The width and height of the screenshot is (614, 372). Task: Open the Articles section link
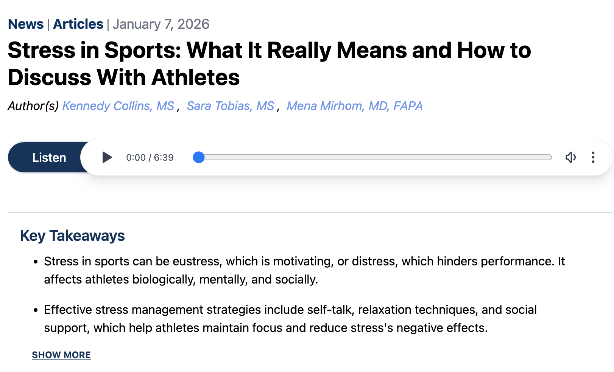78,24
